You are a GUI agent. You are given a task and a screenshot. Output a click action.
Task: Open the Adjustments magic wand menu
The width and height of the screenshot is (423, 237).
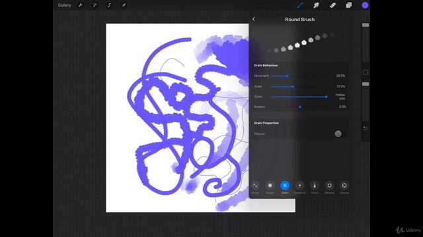95,5
